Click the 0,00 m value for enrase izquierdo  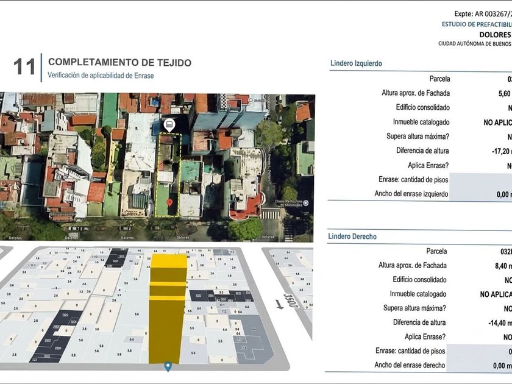(504, 194)
